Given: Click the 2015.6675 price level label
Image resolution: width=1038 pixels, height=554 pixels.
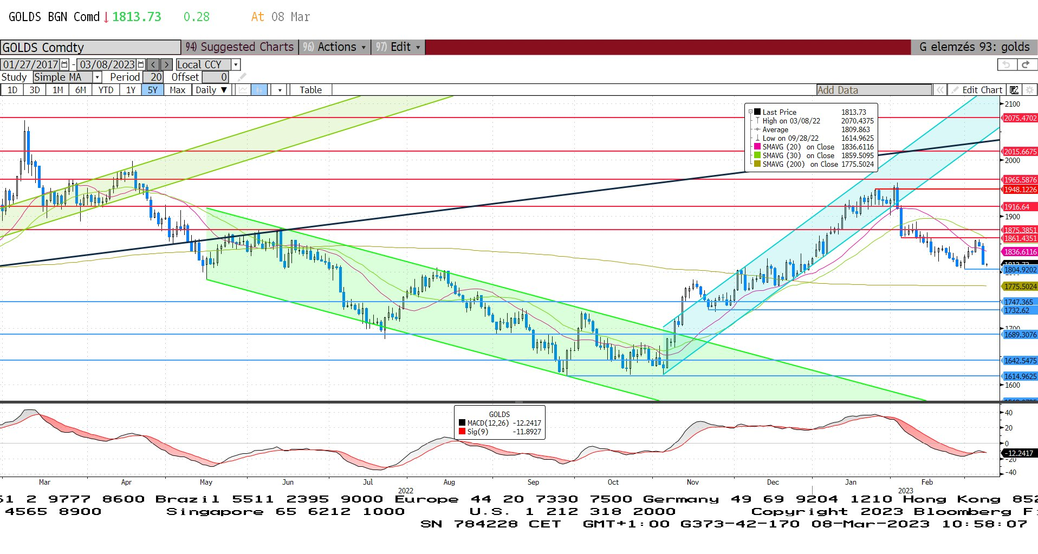Looking at the screenshot, I should click(1020, 152).
